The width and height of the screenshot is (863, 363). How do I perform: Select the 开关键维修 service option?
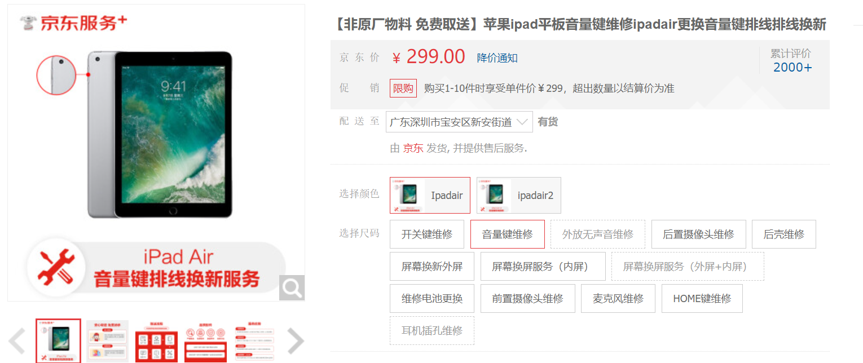coord(427,234)
